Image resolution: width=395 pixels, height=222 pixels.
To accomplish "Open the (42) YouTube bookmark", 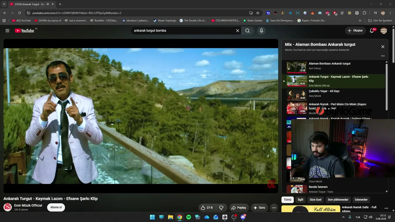I will click(21, 21).
